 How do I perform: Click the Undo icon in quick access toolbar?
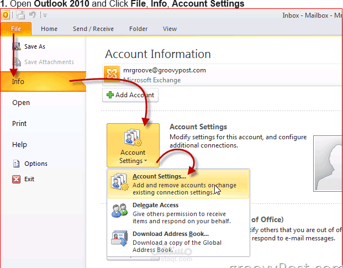[33, 15]
